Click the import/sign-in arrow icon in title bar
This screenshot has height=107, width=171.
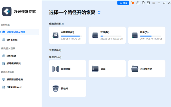pyautogui.click(x=138, y=3)
